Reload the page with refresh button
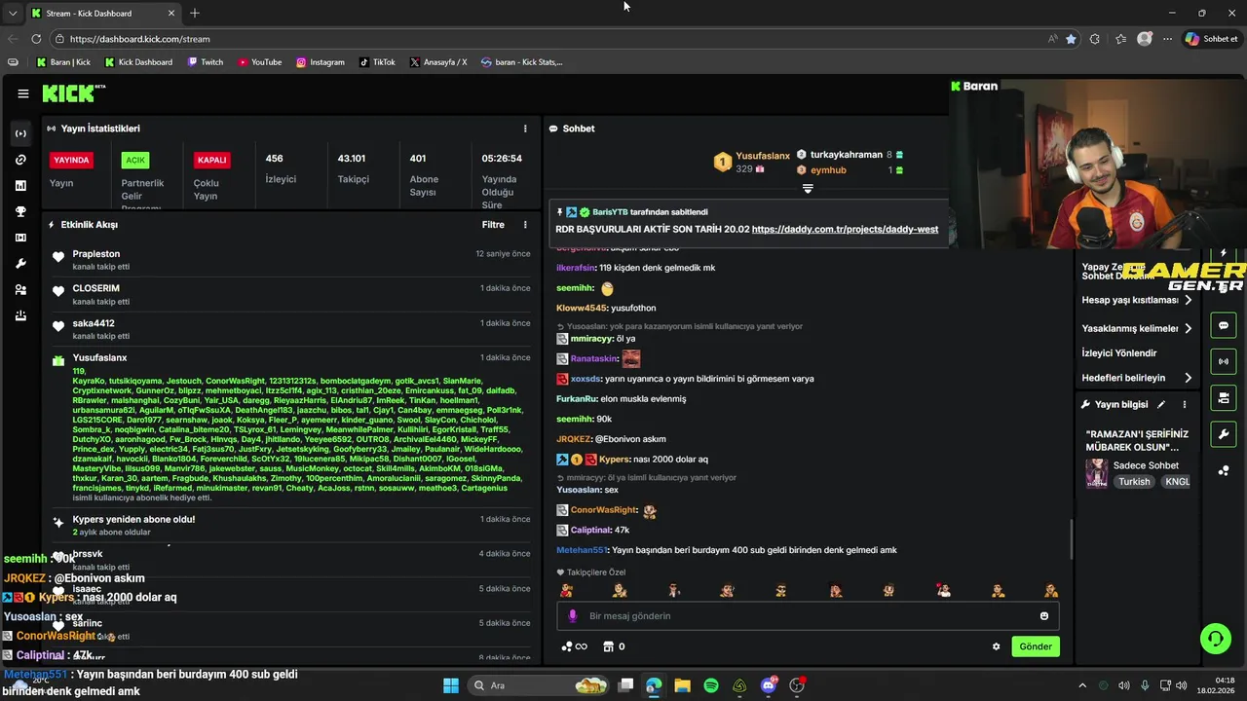 pyautogui.click(x=36, y=39)
